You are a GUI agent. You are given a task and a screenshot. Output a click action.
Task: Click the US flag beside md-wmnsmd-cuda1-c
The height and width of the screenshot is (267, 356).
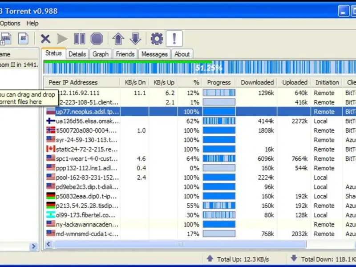coord(51,234)
